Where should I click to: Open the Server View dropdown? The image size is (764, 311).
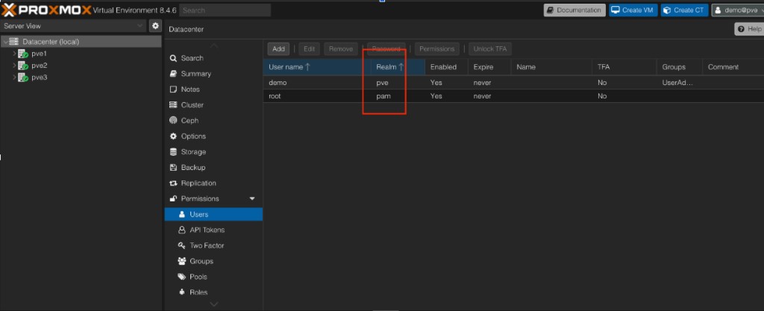point(73,26)
